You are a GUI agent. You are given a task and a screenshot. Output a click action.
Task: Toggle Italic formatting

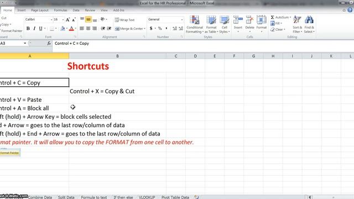click(x=34, y=29)
